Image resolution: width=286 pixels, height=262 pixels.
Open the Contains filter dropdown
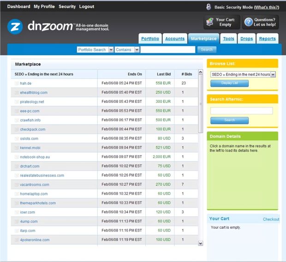tap(127, 50)
